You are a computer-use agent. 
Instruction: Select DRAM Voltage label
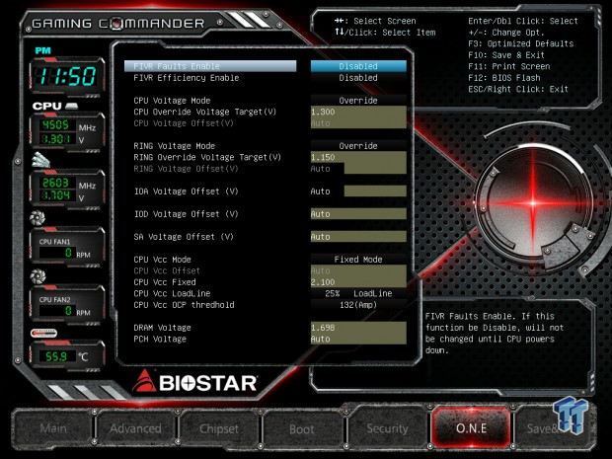(x=162, y=328)
